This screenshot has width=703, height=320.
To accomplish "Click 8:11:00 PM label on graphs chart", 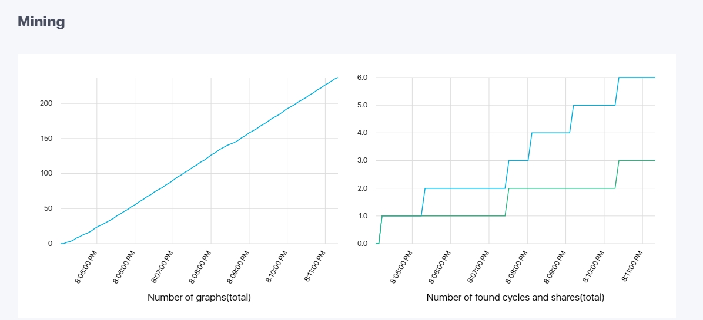I will [x=316, y=267].
